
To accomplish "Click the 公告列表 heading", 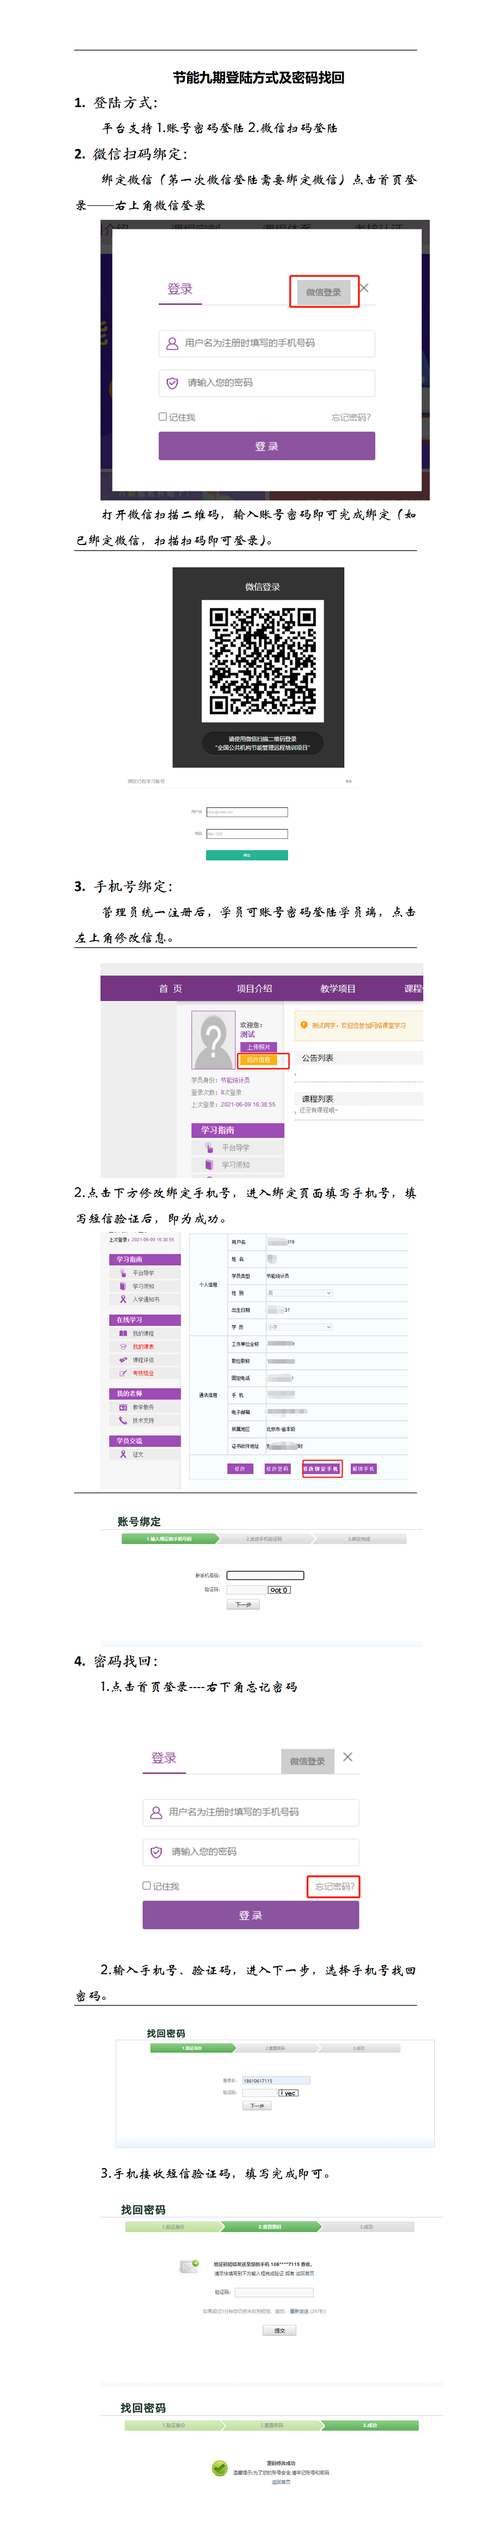I will pyautogui.click(x=317, y=1057).
